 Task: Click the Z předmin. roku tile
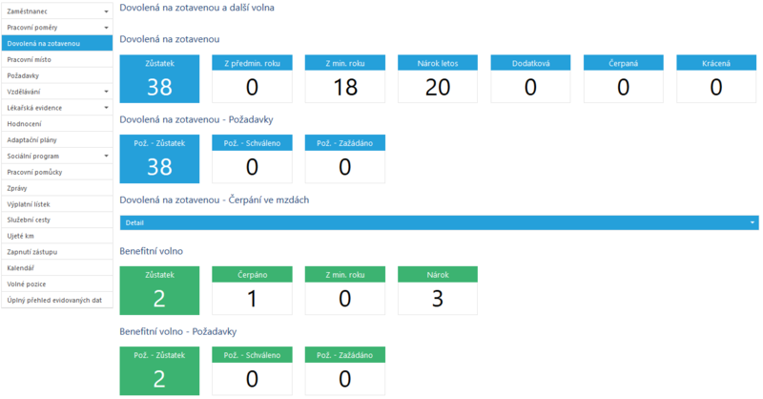click(x=252, y=78)
